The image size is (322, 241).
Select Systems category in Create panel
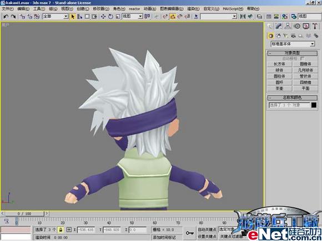316,35
